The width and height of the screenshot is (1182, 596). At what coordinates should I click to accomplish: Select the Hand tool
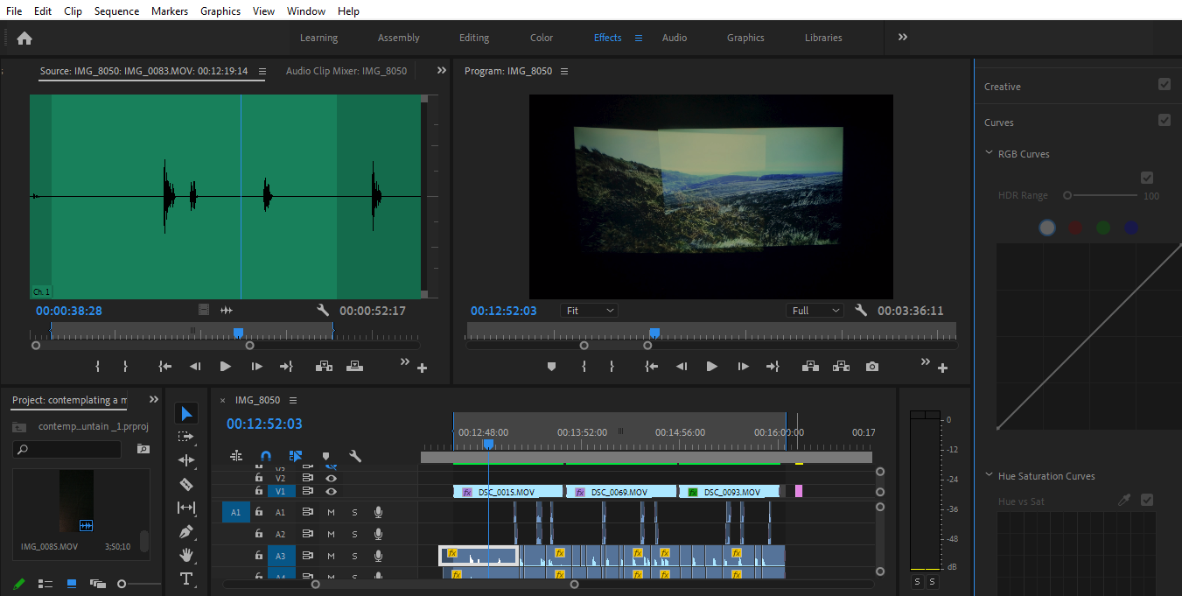[186, 555]
